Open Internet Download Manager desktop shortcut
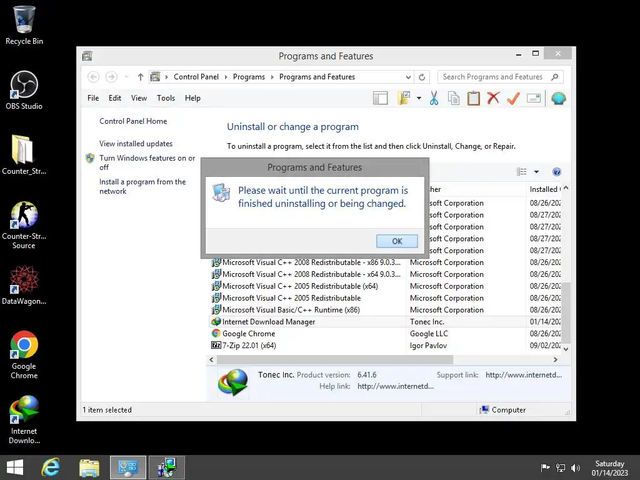The image size is (640, 480). [x=24, y=419]
